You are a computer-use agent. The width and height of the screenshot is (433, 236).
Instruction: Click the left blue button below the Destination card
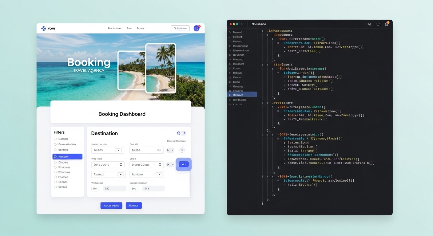click(111, 206)
